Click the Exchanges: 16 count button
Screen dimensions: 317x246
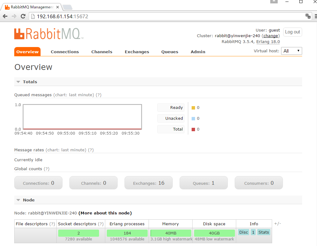[149, 183]
